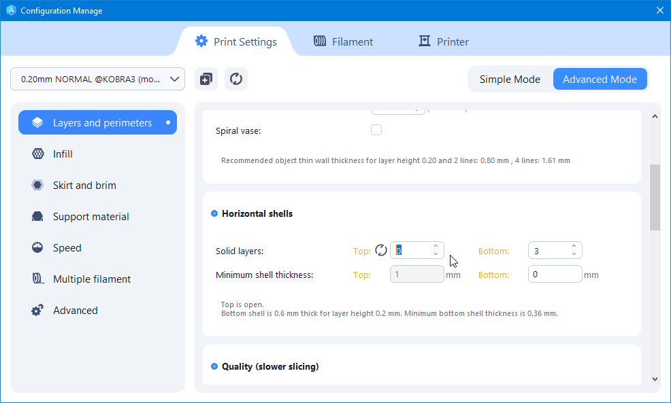Select the Support material category
The height and width of the screenshot is (403, 671).
tap(97, 216)
